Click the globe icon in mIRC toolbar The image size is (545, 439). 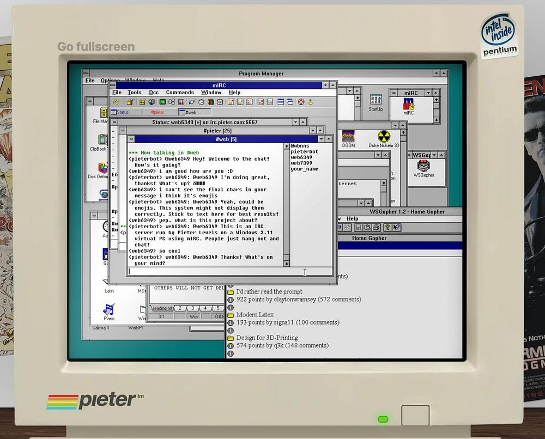pyautogui.click(x=152, y=102)
